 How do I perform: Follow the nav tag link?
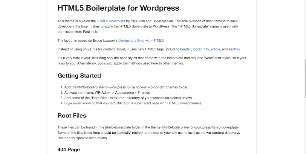(x=206, y=49)
